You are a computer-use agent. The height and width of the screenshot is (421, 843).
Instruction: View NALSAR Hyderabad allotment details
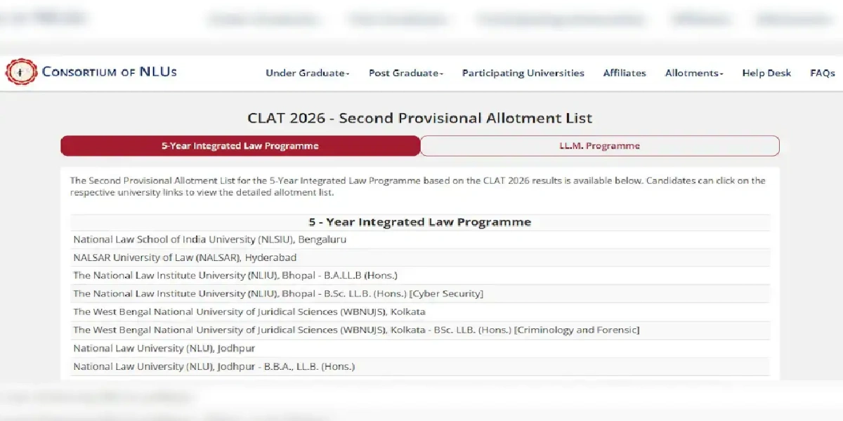point(185,257)
